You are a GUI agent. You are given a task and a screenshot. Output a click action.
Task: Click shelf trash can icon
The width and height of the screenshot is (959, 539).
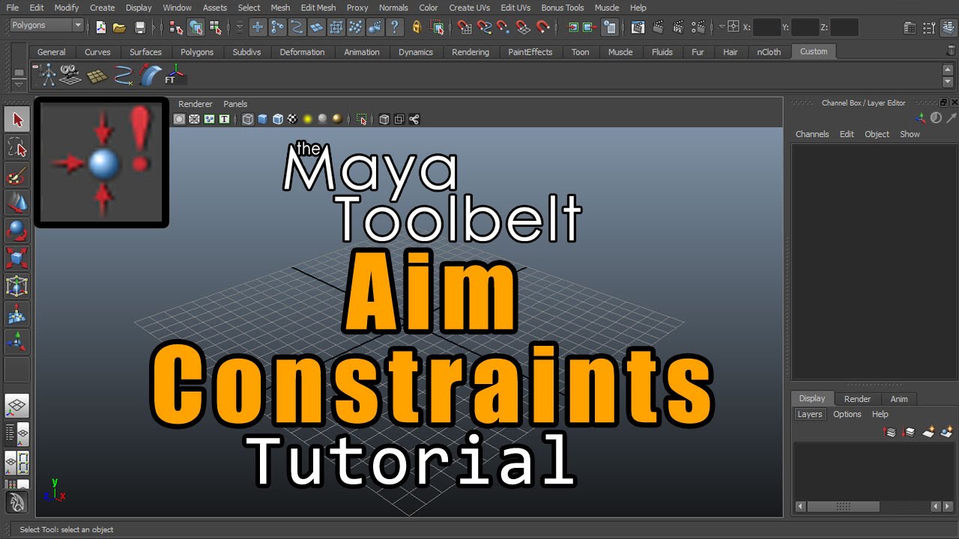pyautogui.click(x=952, y=52)
